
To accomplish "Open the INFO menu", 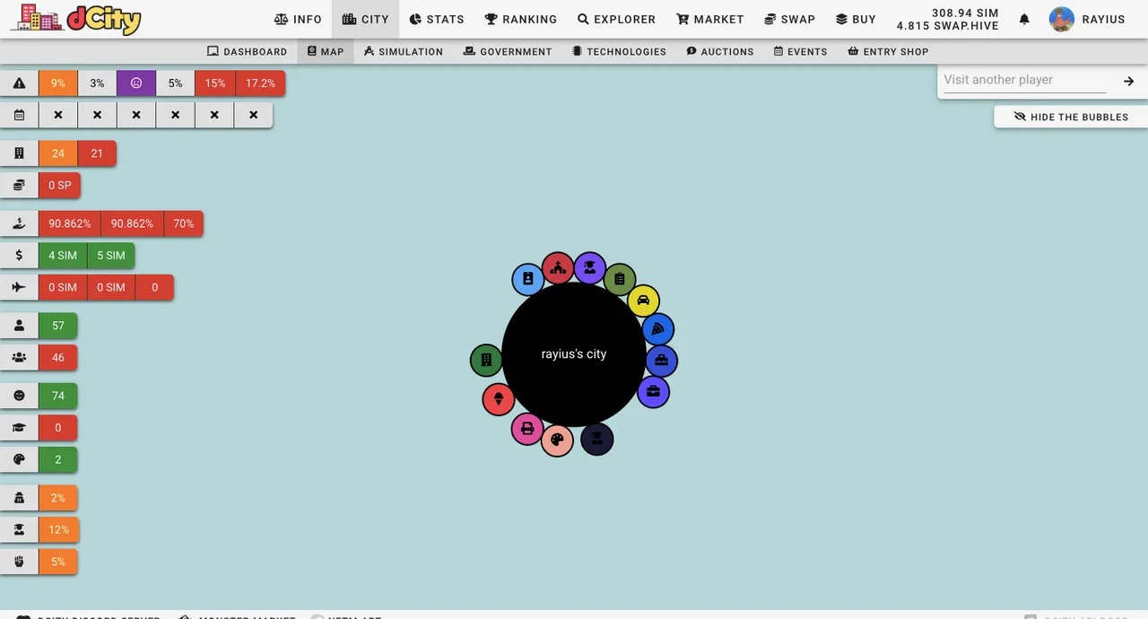I will coord(298,19).
